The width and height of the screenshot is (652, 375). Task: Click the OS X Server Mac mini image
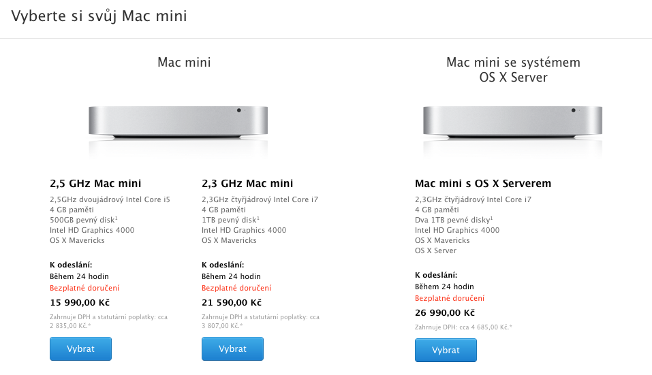tap(513, 121)
